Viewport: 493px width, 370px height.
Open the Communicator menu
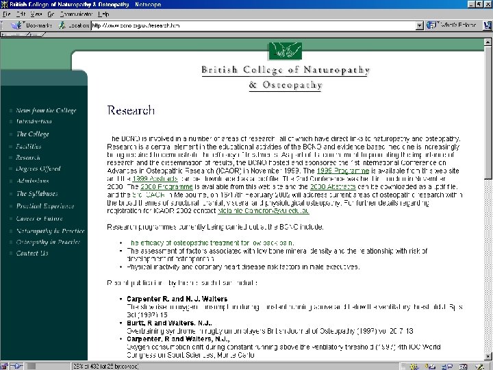click(x=77, y=14)
